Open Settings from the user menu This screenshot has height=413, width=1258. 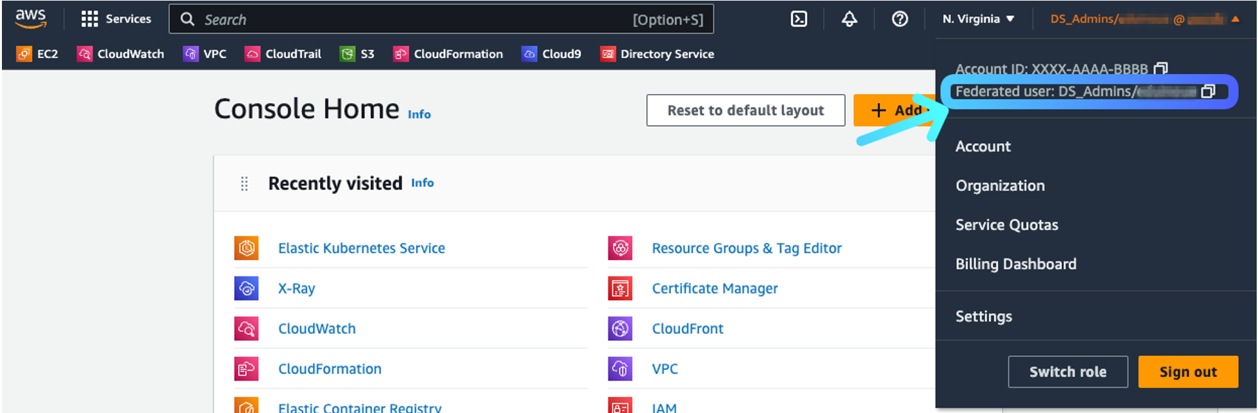(x=983, y=316)
